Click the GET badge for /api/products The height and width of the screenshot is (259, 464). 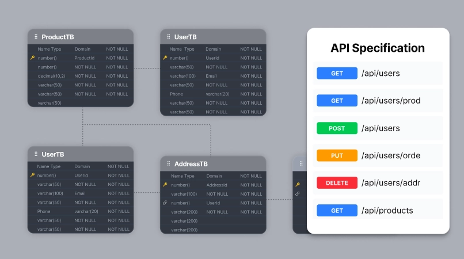337,211
